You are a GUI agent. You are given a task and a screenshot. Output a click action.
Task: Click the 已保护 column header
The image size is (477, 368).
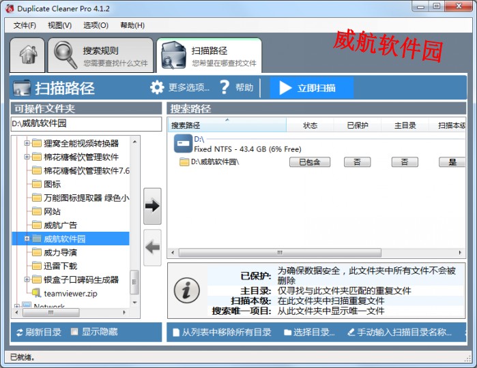(x=358, y=125)
